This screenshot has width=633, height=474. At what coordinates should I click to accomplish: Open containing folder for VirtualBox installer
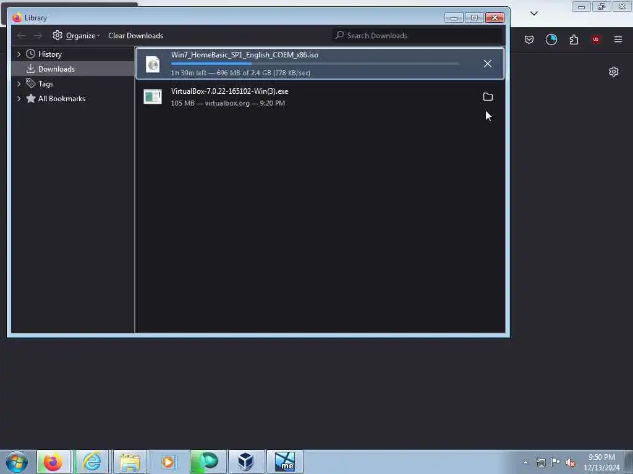[488, 97]
